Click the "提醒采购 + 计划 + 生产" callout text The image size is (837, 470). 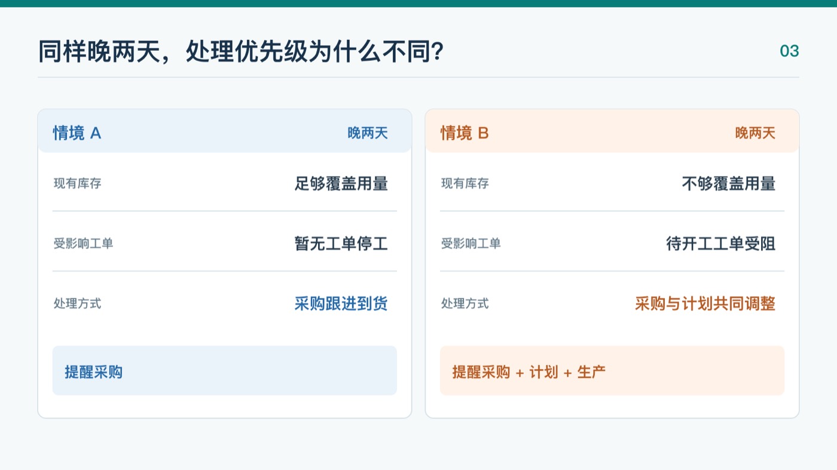tap(529, 372)
